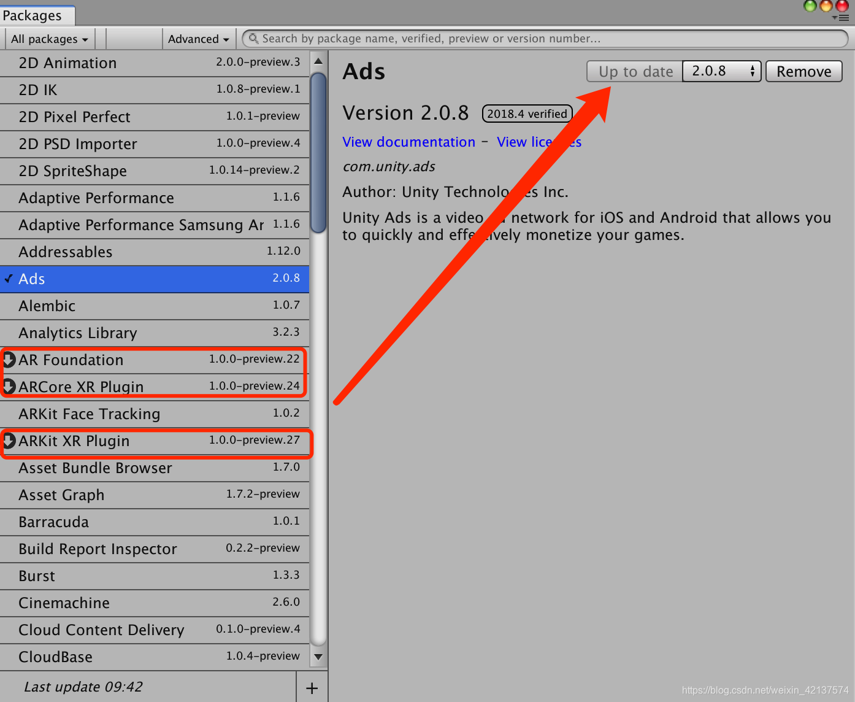Click the download icon beside AR Foundation
Screen dimensions: 855x702
[x=9, y=360]
